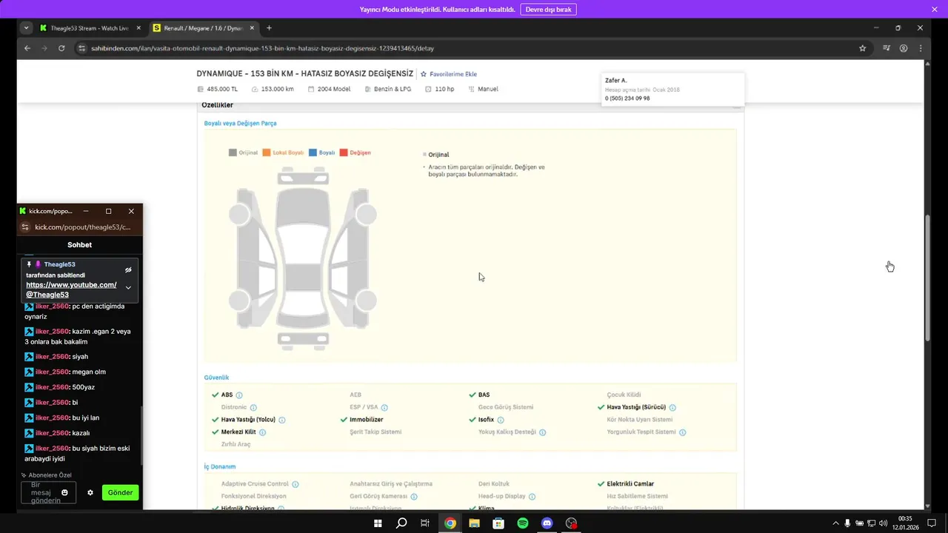
Task: Click the Chrome address bar URL
Action: point(262,48)
